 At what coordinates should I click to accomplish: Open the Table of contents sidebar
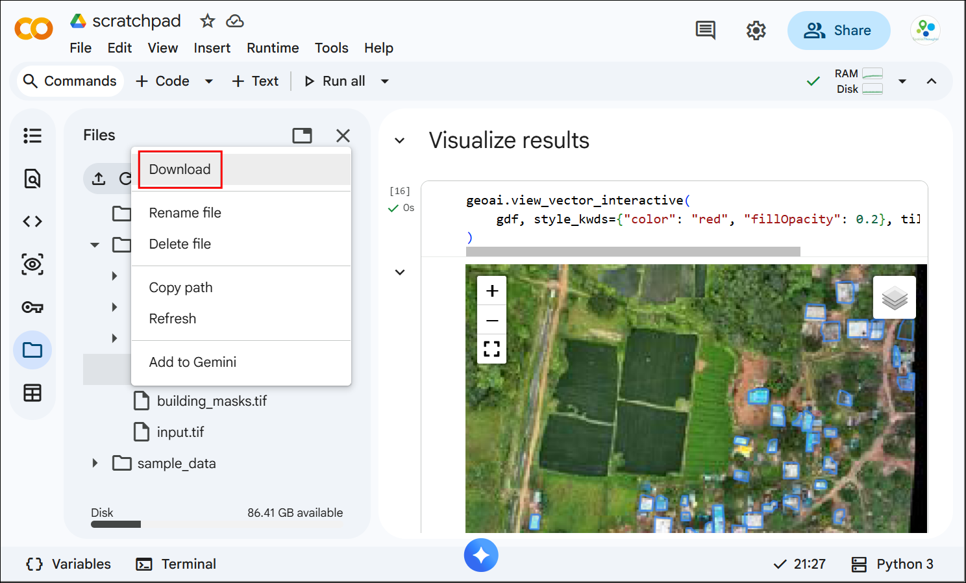click(x=32, y=136)
